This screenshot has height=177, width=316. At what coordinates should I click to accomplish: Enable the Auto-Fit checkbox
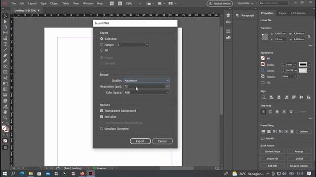263,138
